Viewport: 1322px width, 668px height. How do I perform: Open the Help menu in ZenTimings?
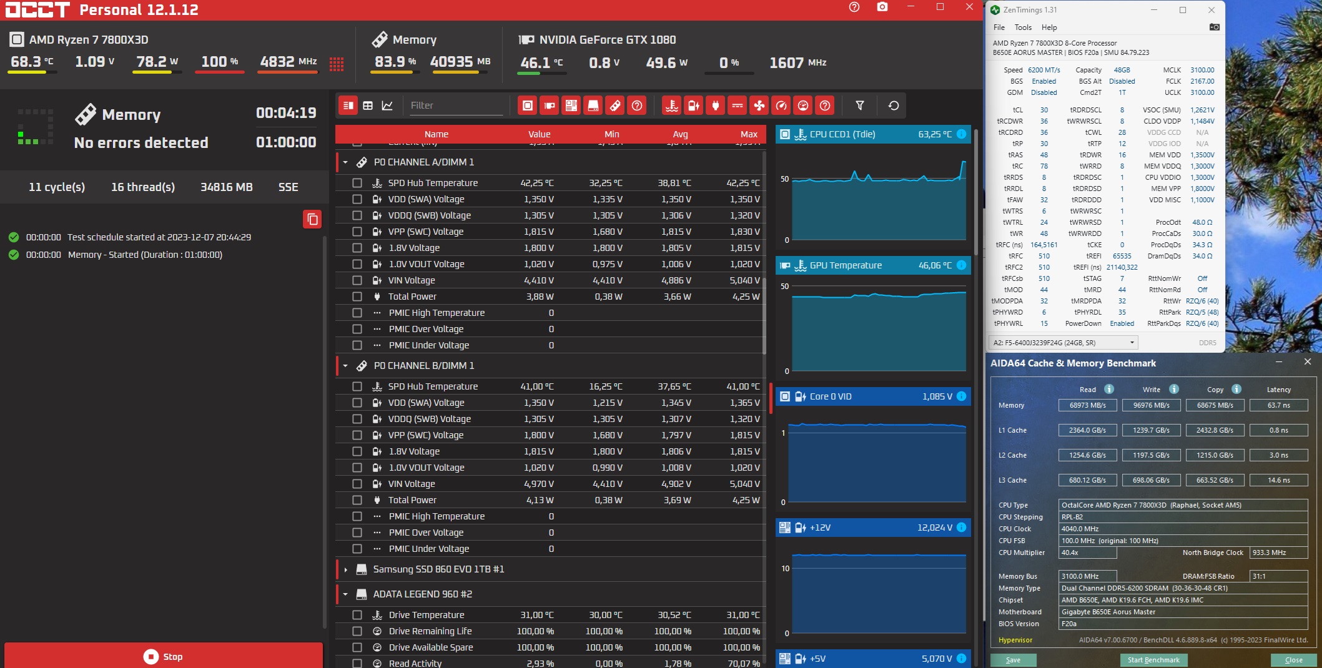coord(1049,27)
